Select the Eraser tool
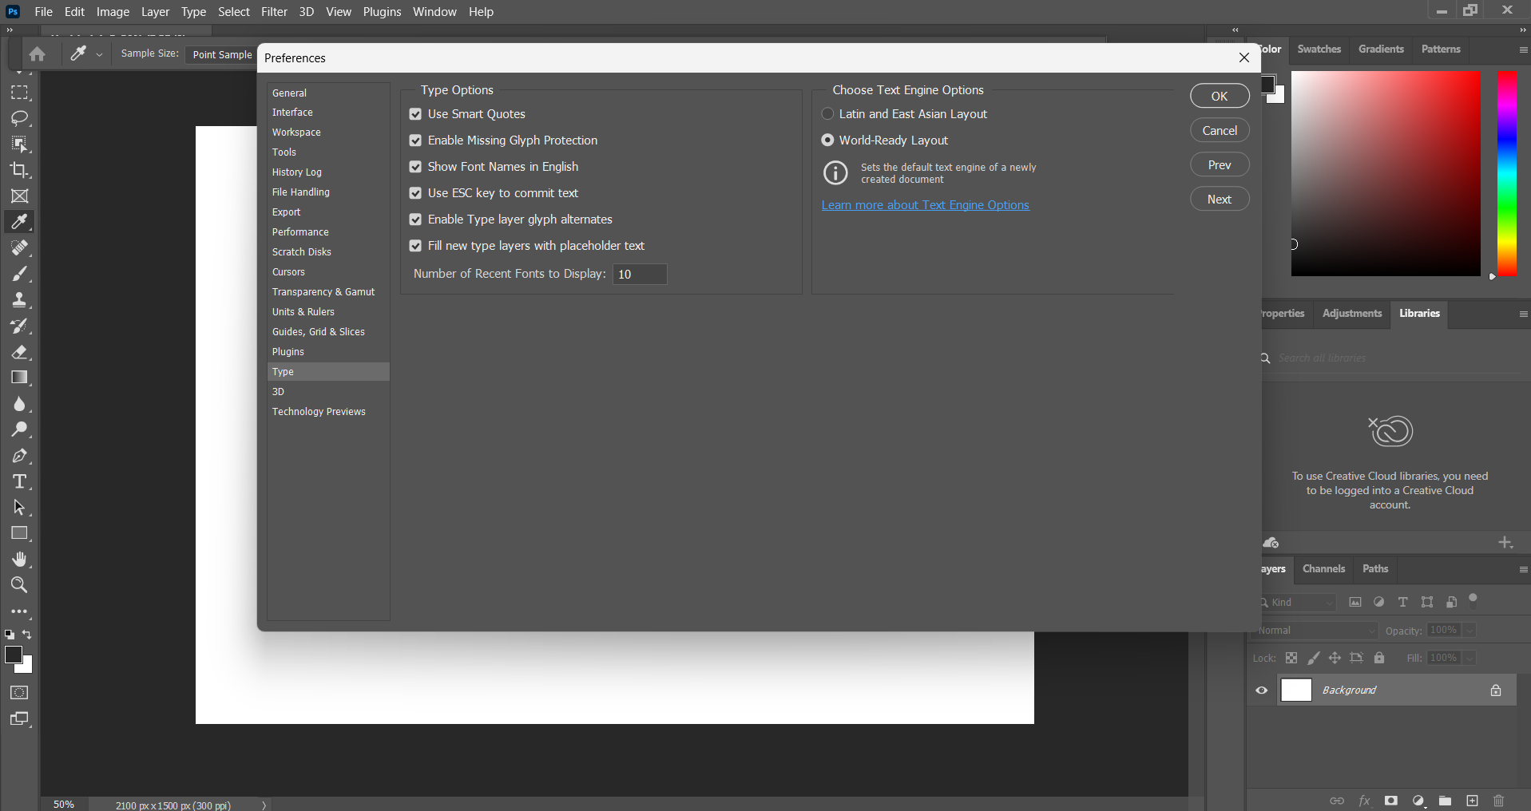The image size is (1531, 811). pyautogui.click(x=20, y=352)
